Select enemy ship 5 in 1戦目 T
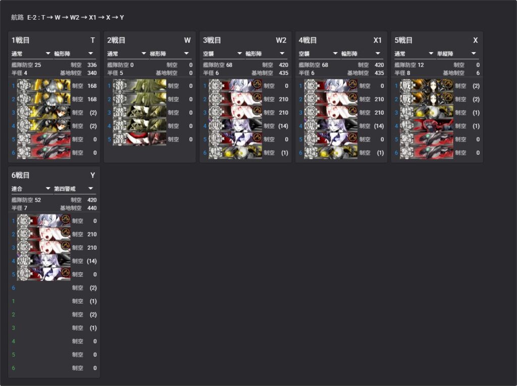Viewport: 517px width, 386px height. tap(43, 139)
